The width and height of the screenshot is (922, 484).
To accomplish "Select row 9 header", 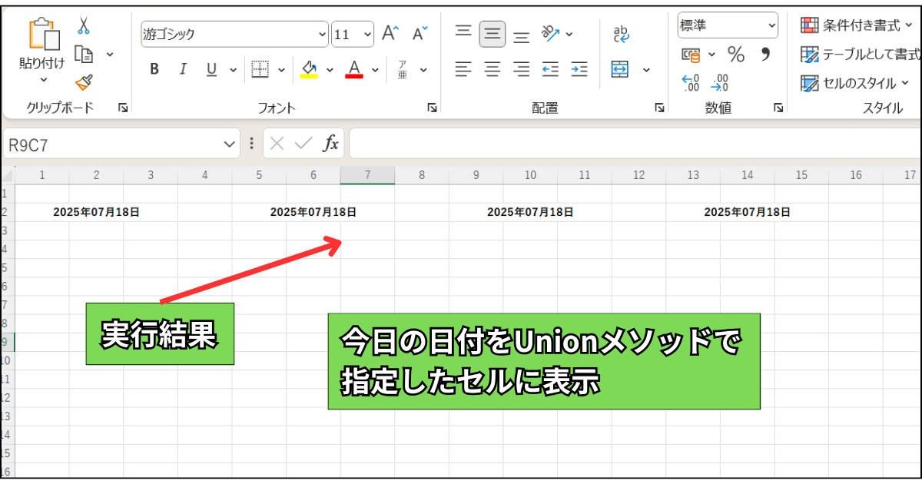I will pos(6,342).
